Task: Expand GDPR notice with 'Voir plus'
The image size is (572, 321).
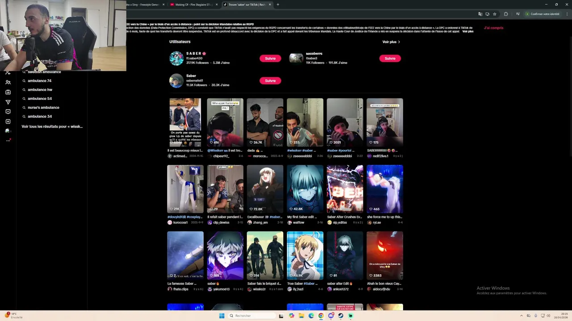Action: (x=468, y=32)
